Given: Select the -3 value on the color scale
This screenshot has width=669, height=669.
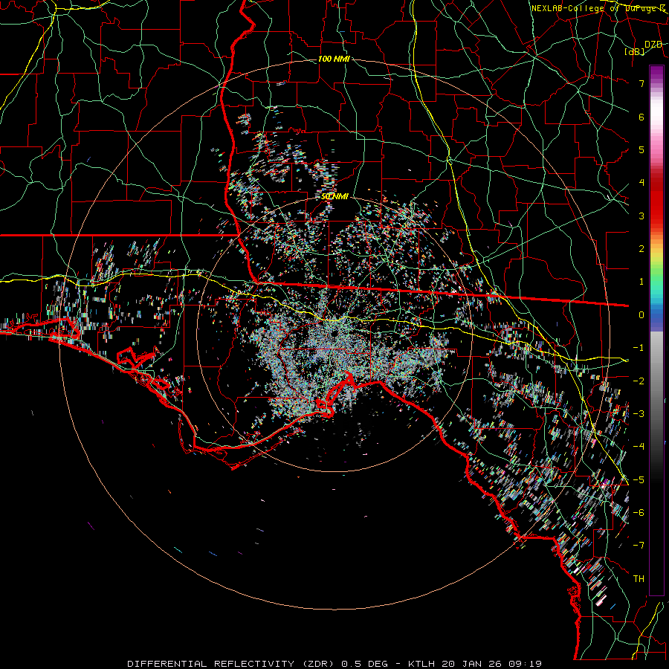Looking at the screenshot, I should (x=639, y=413).
